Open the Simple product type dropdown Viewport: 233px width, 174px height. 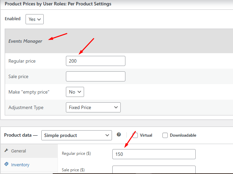[x=76, y=135]
